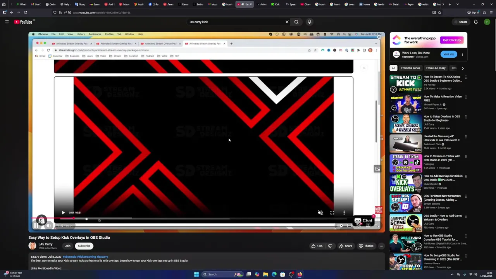The height and width of the screenshot is (279, 496).
Task: Open more actions dots below video
Action: click(381, 246)
